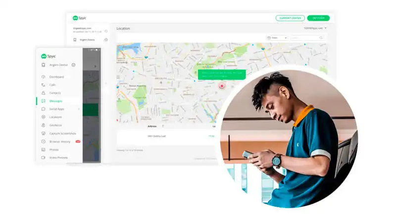Viewport: 396px width, 223px height.
Task: Open Locations in the sidebar menu
Action: pyautogui.click(x=55, y=117)
